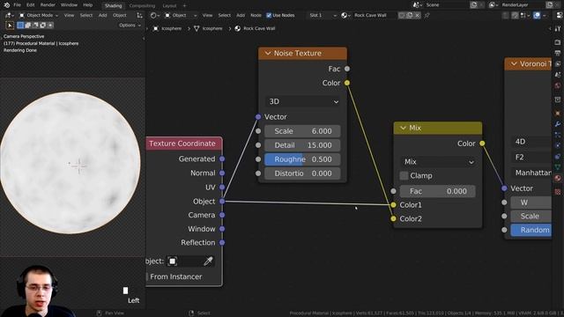The image size is (564, 317).
Task: Pick object with Texture Coordinate eyedropper
Action: 208,262
